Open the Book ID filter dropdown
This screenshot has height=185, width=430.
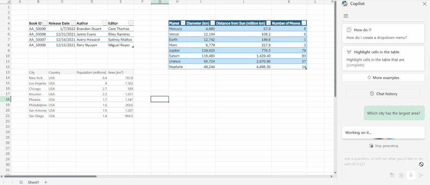(x=45, y=23)
